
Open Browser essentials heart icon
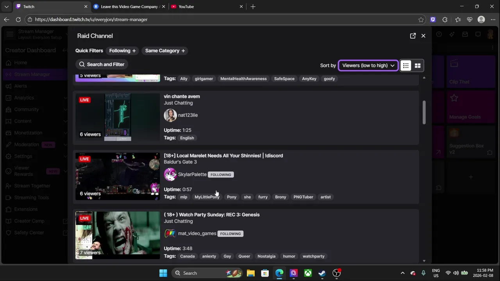click(470, 20)
